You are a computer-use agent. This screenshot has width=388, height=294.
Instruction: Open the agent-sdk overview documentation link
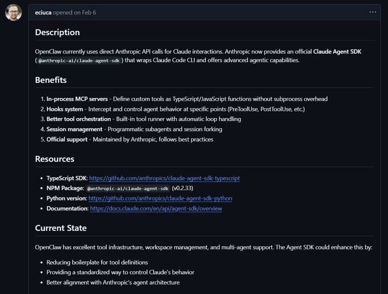[156, 208]
